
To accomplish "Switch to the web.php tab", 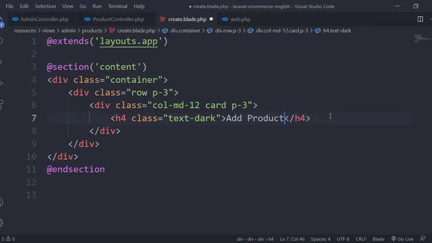I will point(236,20).
